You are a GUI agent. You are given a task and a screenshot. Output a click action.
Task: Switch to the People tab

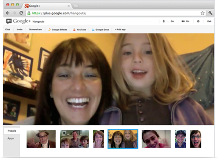pos(12,131)
